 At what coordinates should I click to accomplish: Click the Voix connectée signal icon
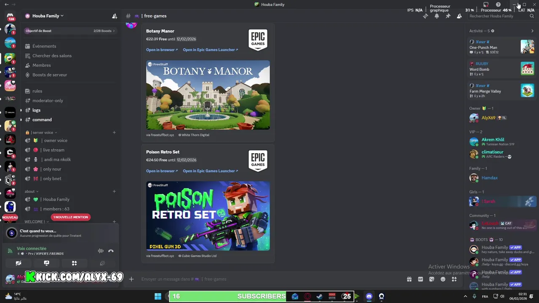10,251
